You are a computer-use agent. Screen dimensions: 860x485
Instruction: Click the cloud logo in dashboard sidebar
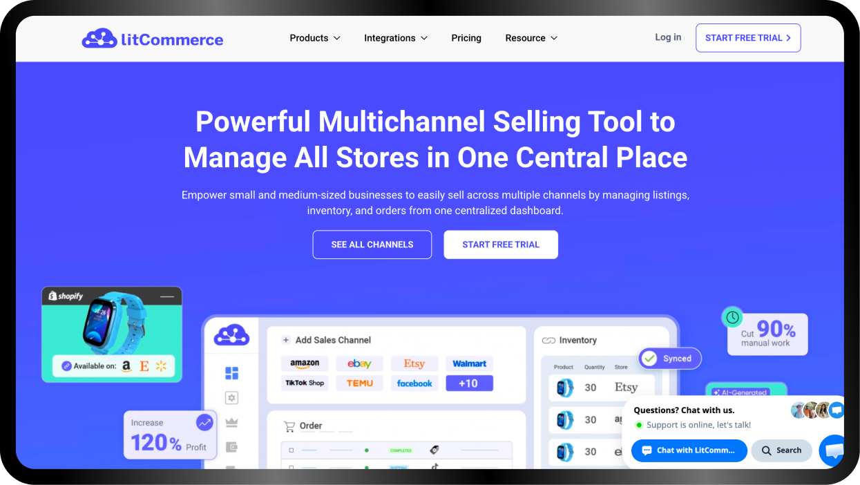click(x=231, y=335)
